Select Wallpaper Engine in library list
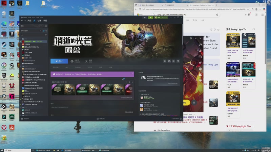The height and width of the screenshot is (152, 271). [x=33, y=88]
